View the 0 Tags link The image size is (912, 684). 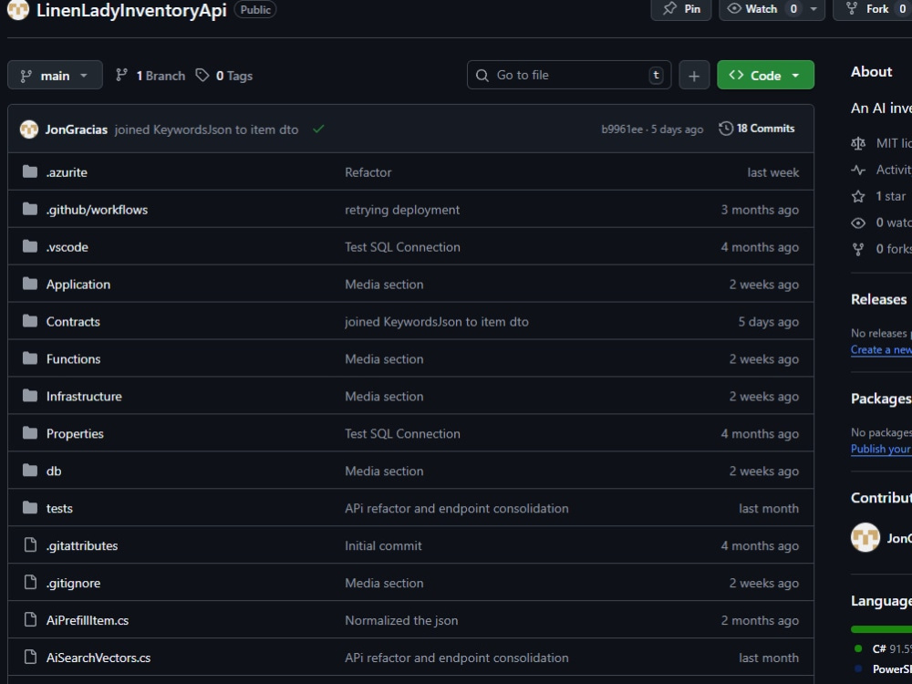pos(224,76)
